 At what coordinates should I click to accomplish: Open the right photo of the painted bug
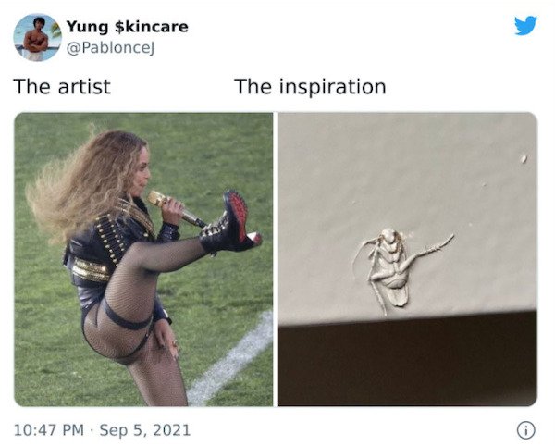(x=408, y=259)
